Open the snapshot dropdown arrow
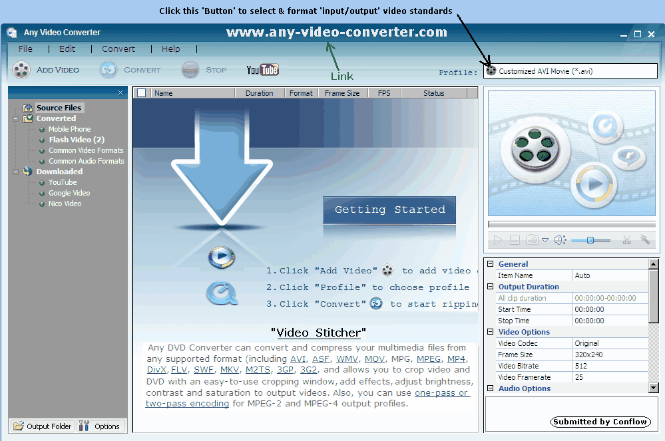 click(545, 240)
